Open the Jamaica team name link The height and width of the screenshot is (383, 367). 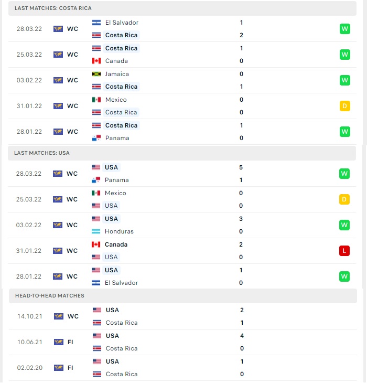117,74
